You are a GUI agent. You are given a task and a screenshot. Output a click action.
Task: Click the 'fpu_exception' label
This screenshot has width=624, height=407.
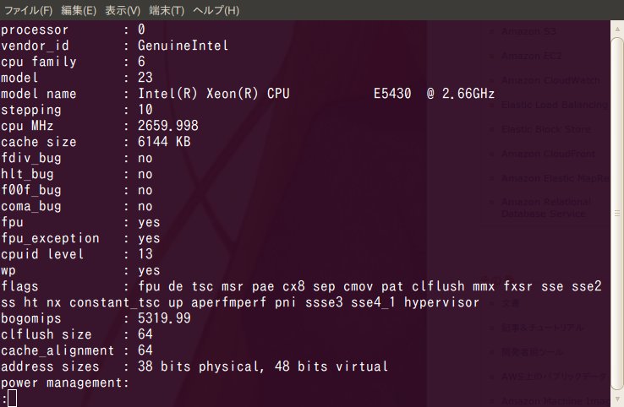[50, 238]
